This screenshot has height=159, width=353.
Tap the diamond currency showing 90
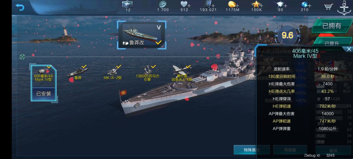point(280,4)
